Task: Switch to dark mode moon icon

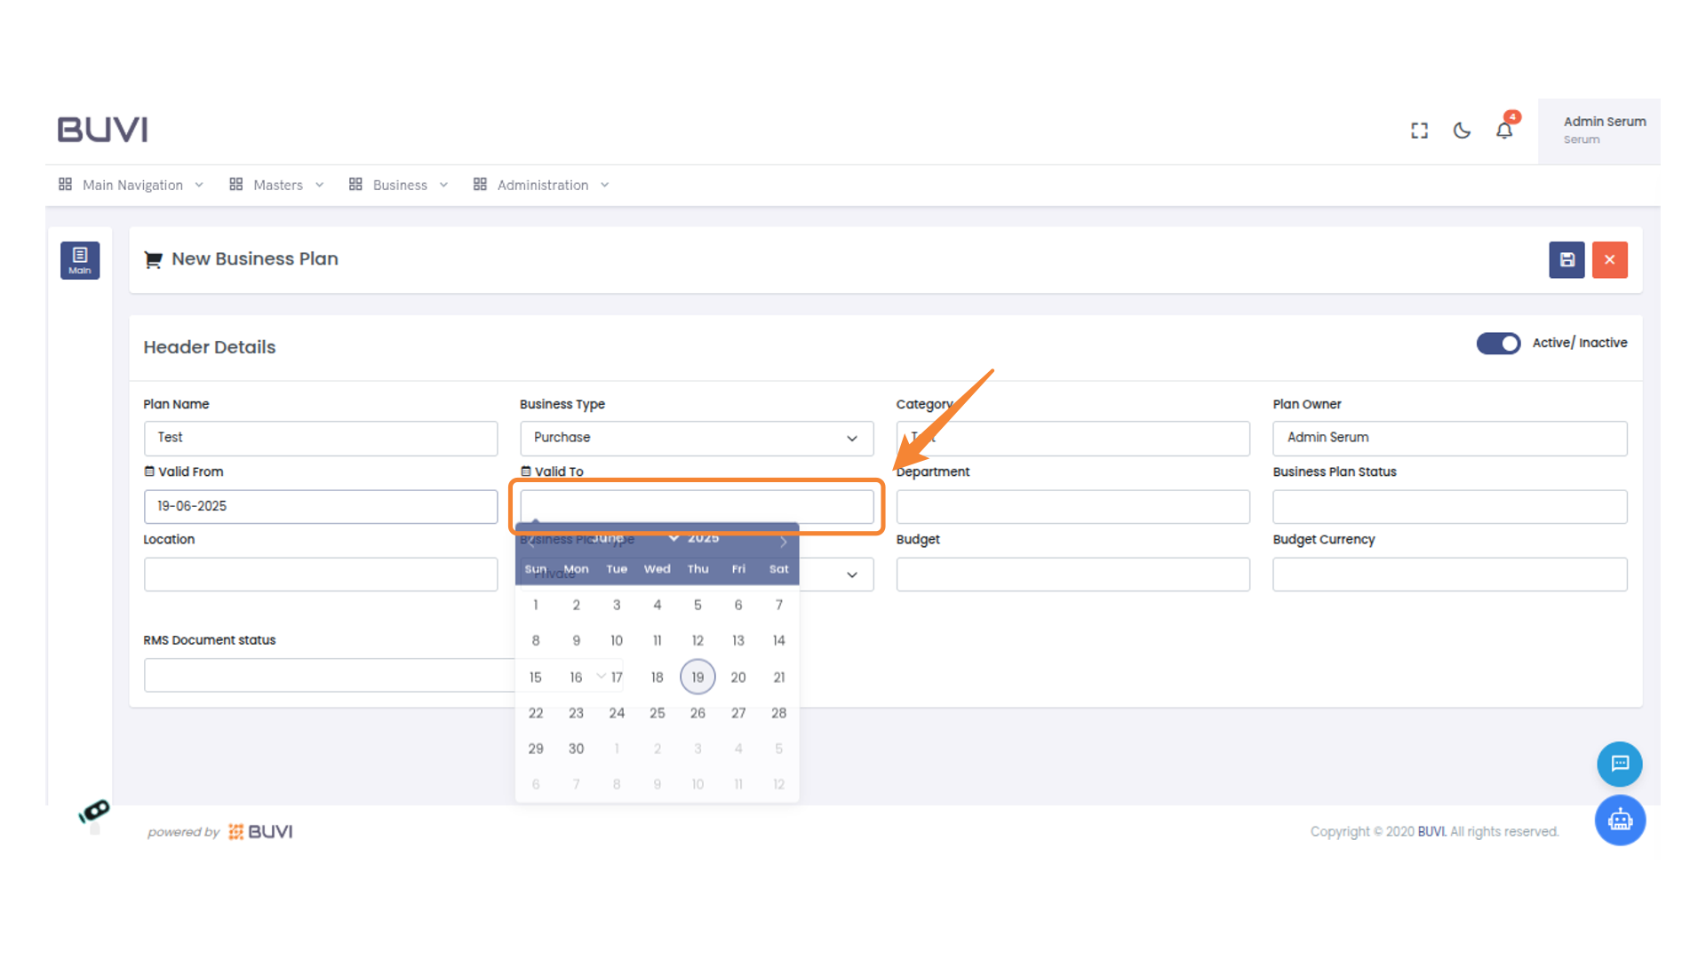Action: click(x=1462, y=131)
